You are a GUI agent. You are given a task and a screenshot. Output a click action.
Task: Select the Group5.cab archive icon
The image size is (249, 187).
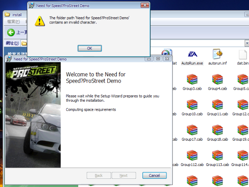(243, 79)
